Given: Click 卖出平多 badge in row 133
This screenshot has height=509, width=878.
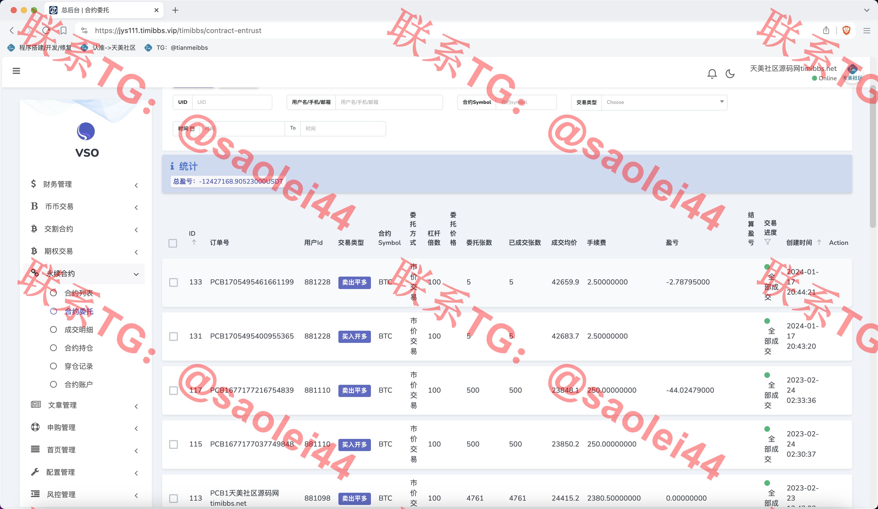Looking at the screenshot, I should 354,282.
